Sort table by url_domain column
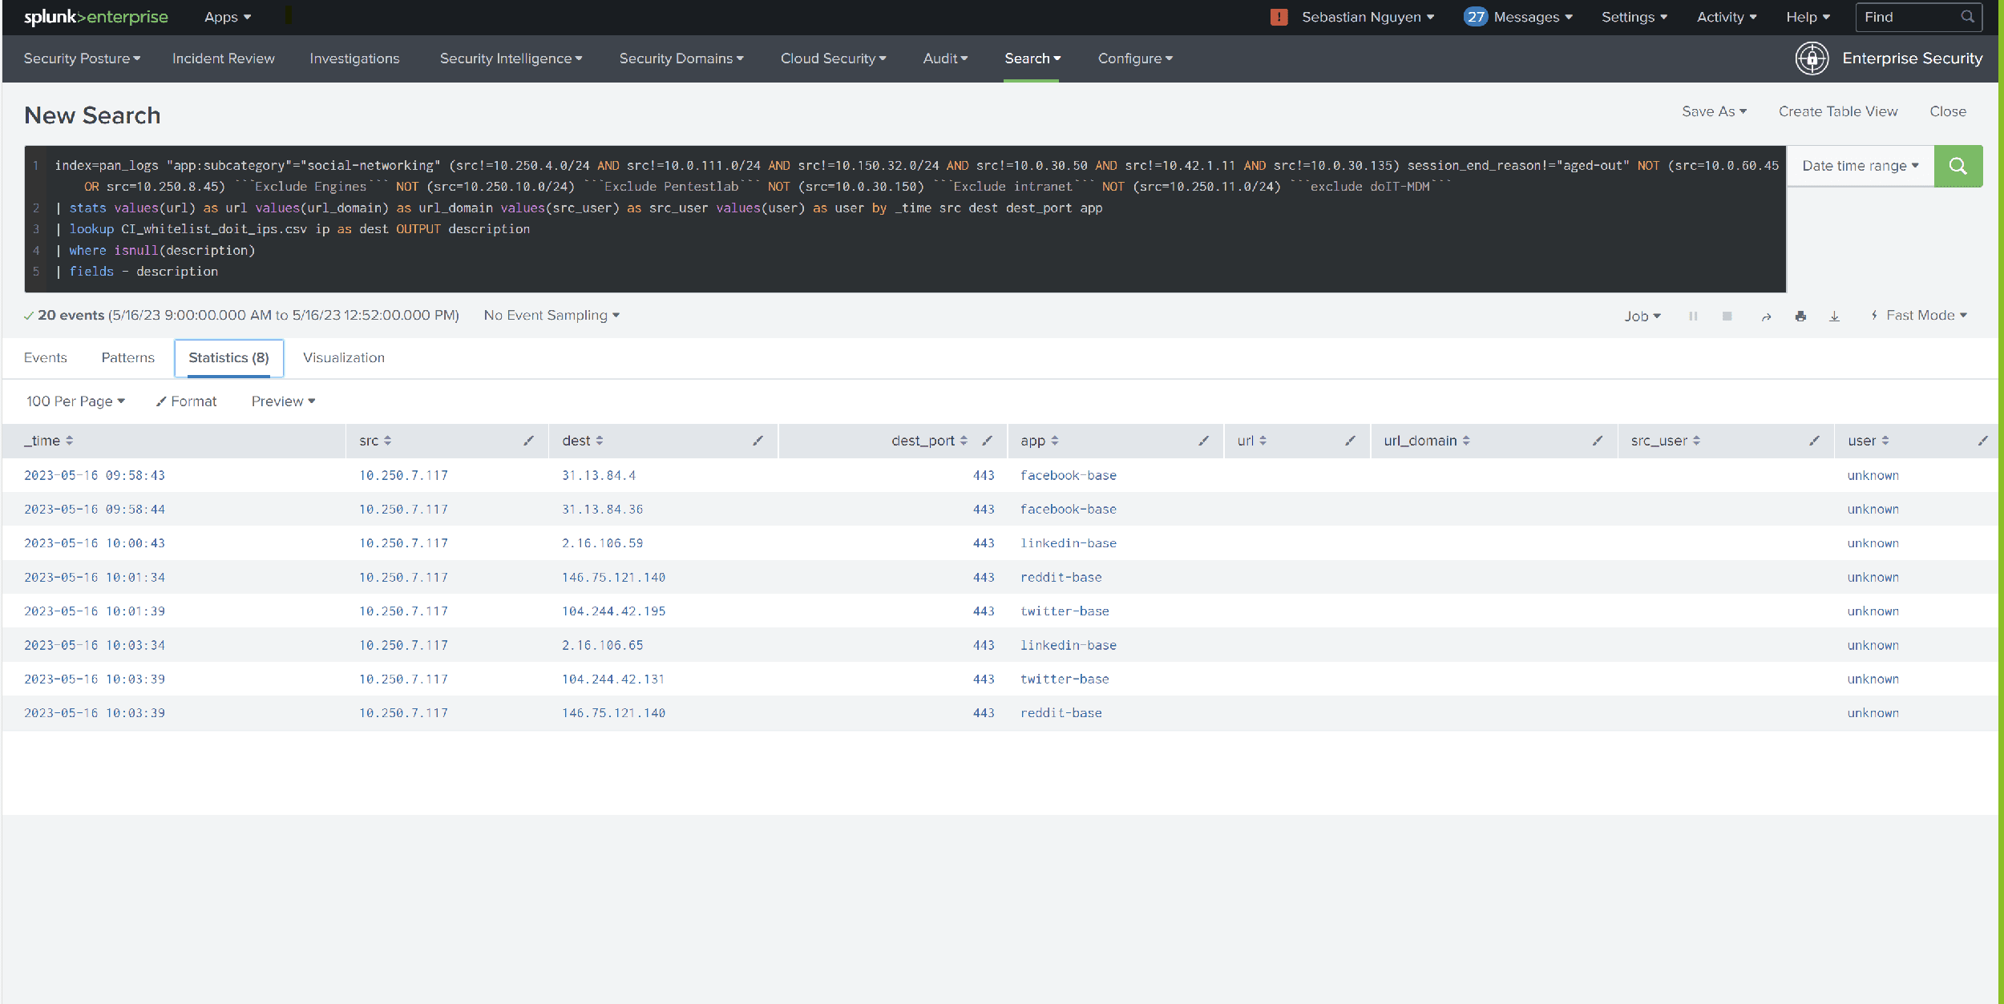 click(1427, 441)
